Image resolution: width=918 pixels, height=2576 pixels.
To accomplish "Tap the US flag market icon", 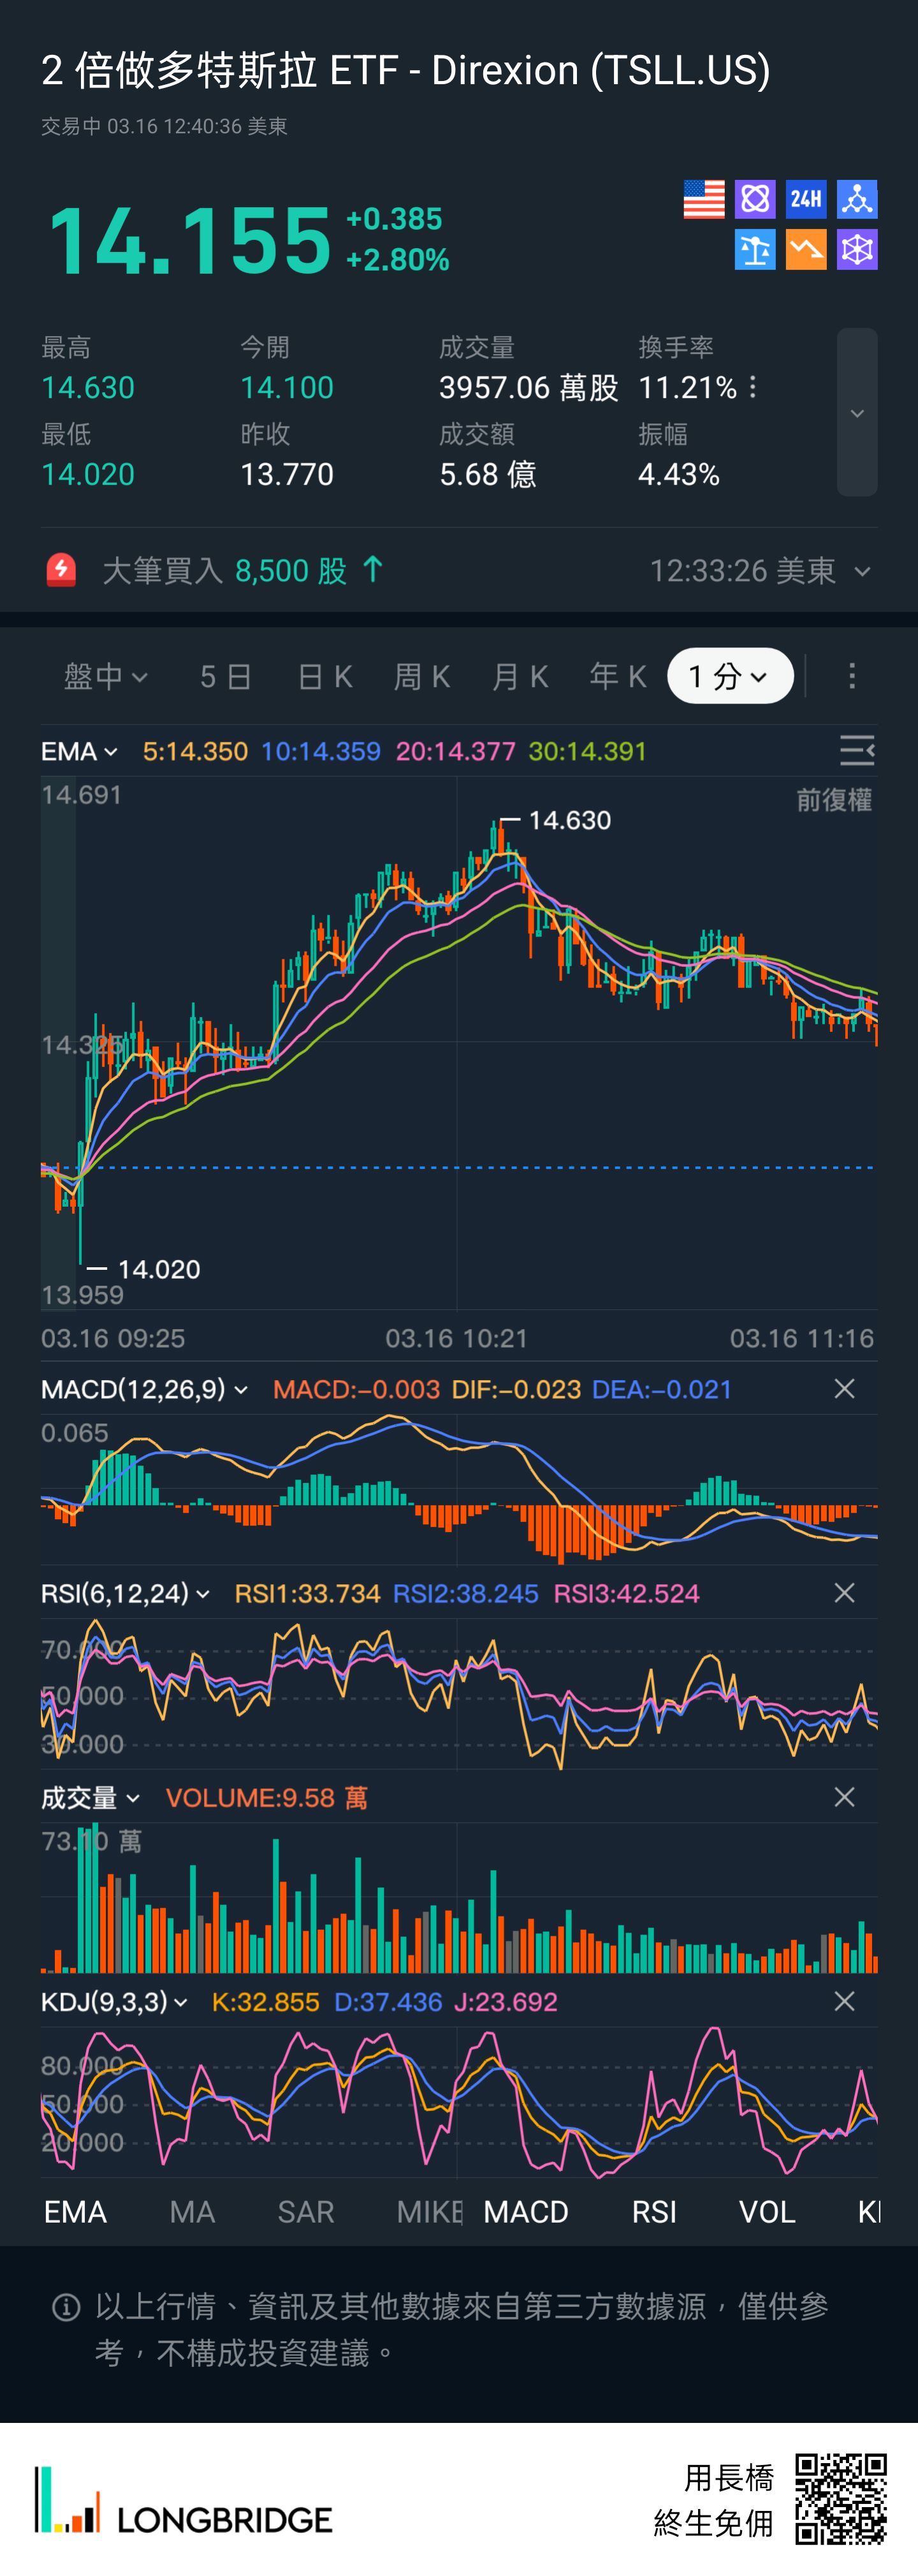I will 704,199.
